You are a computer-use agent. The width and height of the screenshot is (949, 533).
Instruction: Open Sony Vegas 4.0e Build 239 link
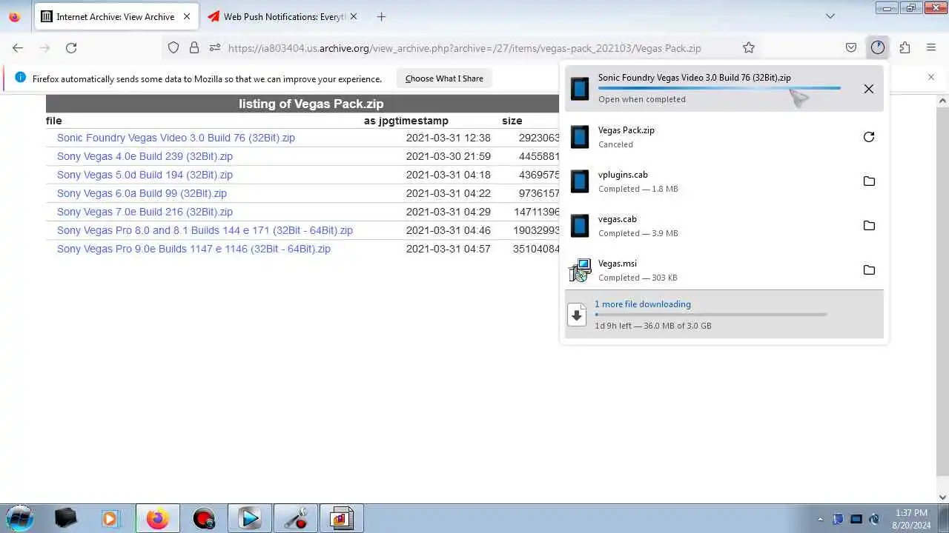click(145, 156)
